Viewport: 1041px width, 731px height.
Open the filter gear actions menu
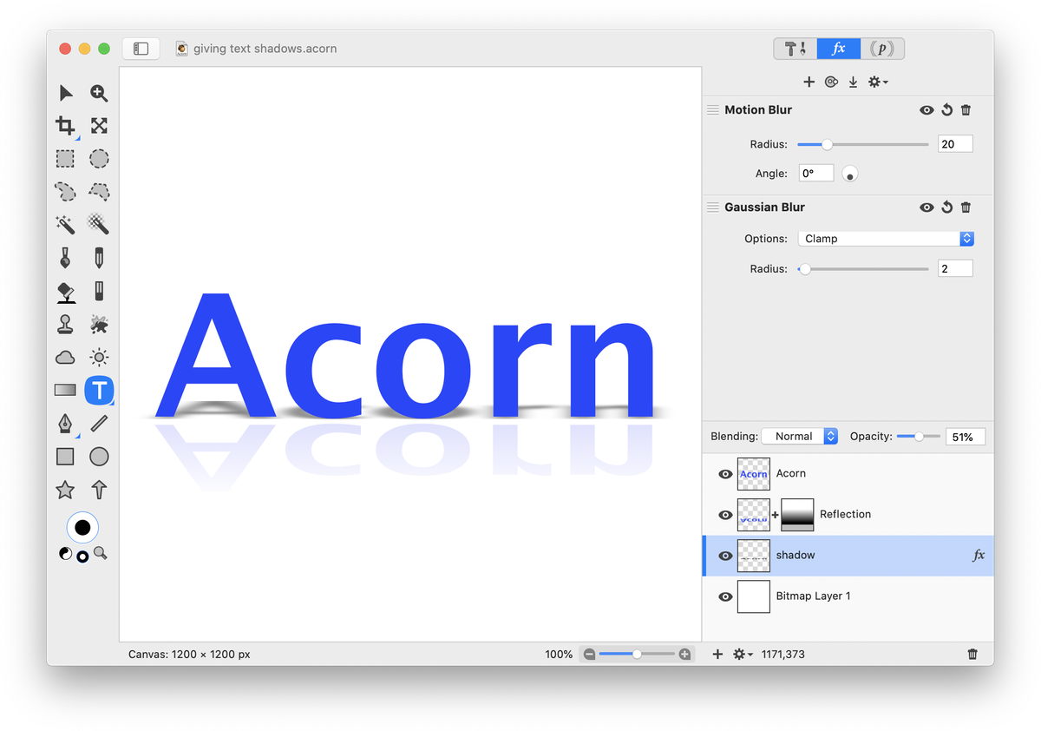click(x=878, y=82)
